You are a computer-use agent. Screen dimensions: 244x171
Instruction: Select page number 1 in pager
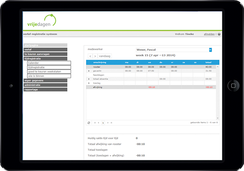click(x=103, y=123)
